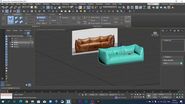Open the Workspaces Default dropdown
The image size is (185, 104).
click(x=177, y=4)
